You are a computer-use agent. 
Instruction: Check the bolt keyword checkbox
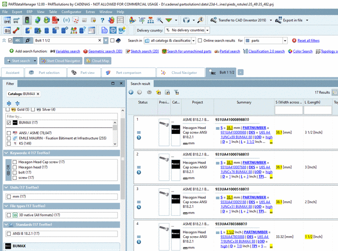point(15,173)
